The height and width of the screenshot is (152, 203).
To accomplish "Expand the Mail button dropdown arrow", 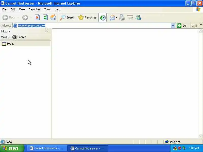I will (116, 17).
